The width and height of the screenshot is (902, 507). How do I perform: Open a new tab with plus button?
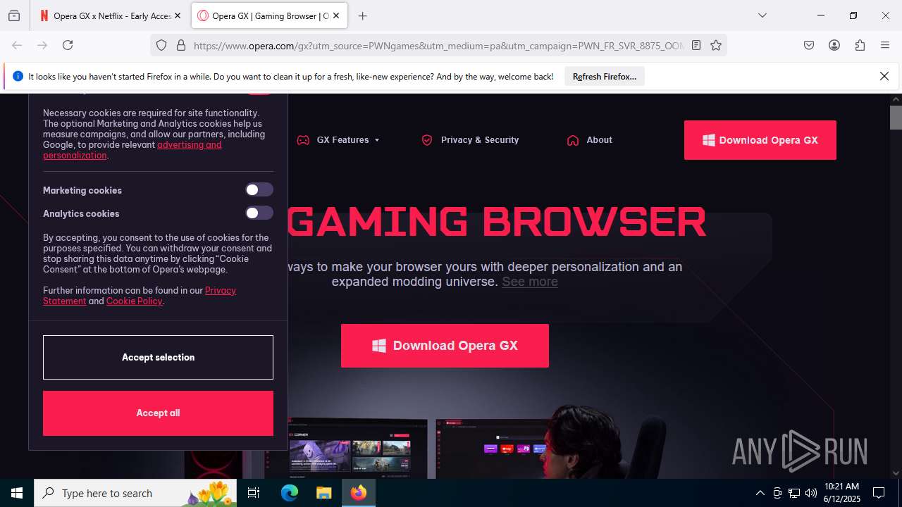[362, 15]
